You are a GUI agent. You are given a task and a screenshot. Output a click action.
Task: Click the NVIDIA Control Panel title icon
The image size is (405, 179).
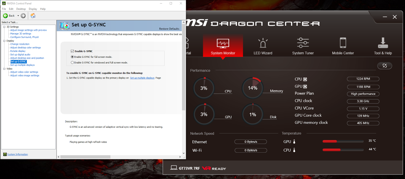point(4,3)
